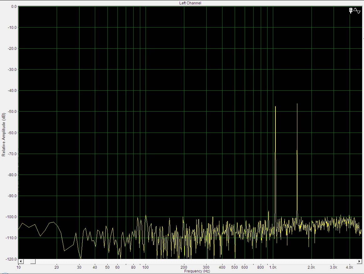Click the horizontal scrollbar thumb
The image size is (364, 274).
(33, 261)
